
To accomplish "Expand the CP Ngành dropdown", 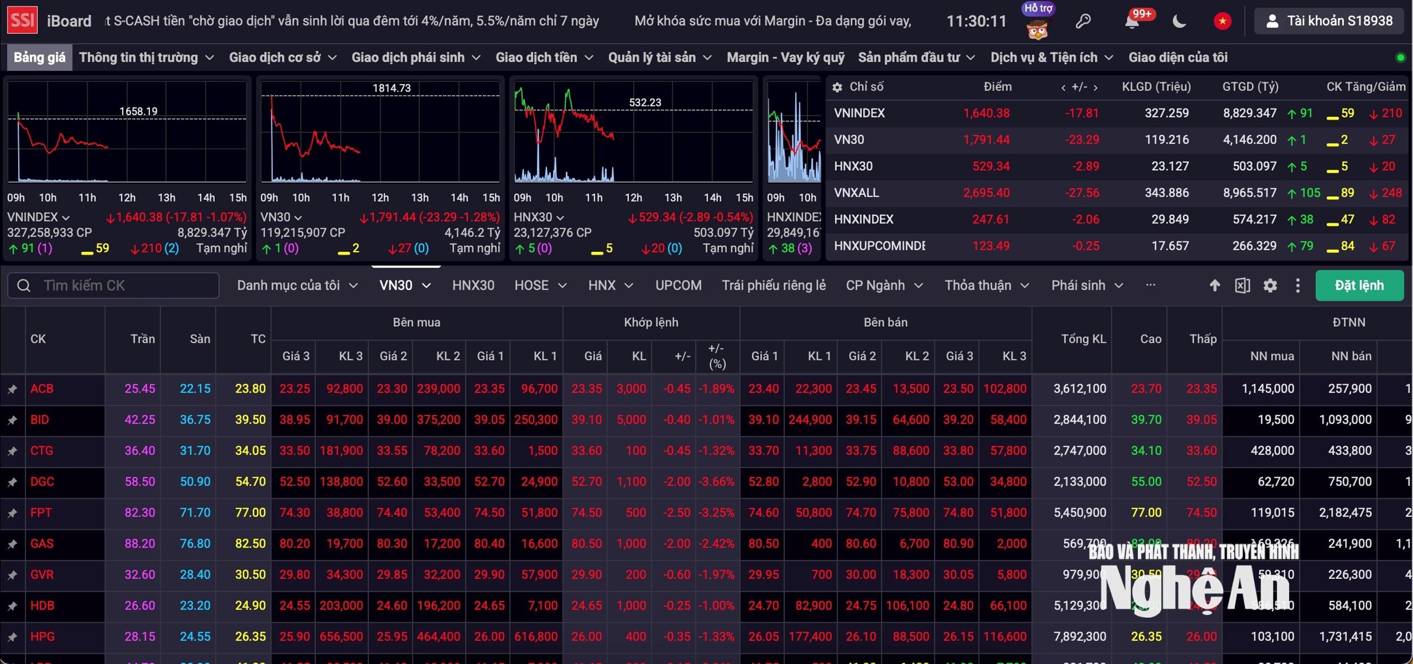I will click(885, 286).
